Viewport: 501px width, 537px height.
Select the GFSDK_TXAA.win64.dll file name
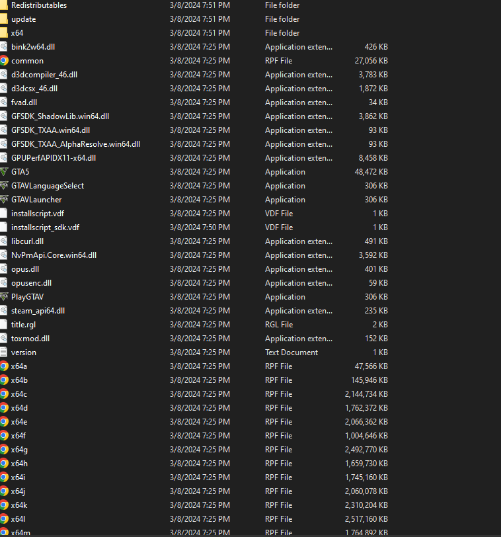[51, 130]
